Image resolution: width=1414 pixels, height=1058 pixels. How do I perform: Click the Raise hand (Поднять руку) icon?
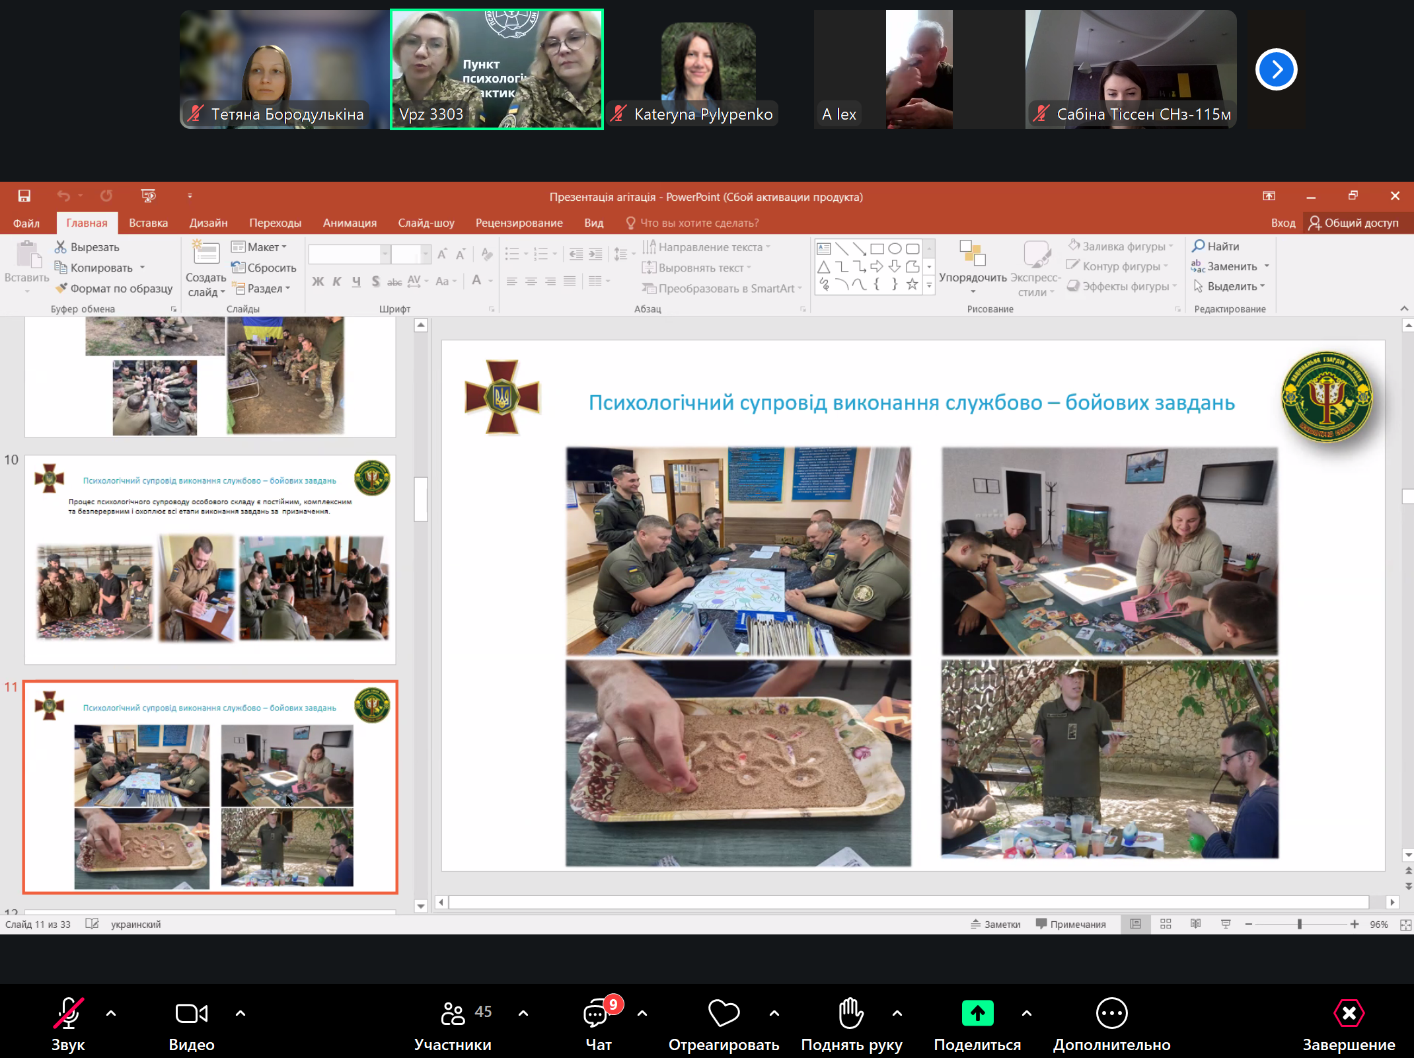point(850,1013)
